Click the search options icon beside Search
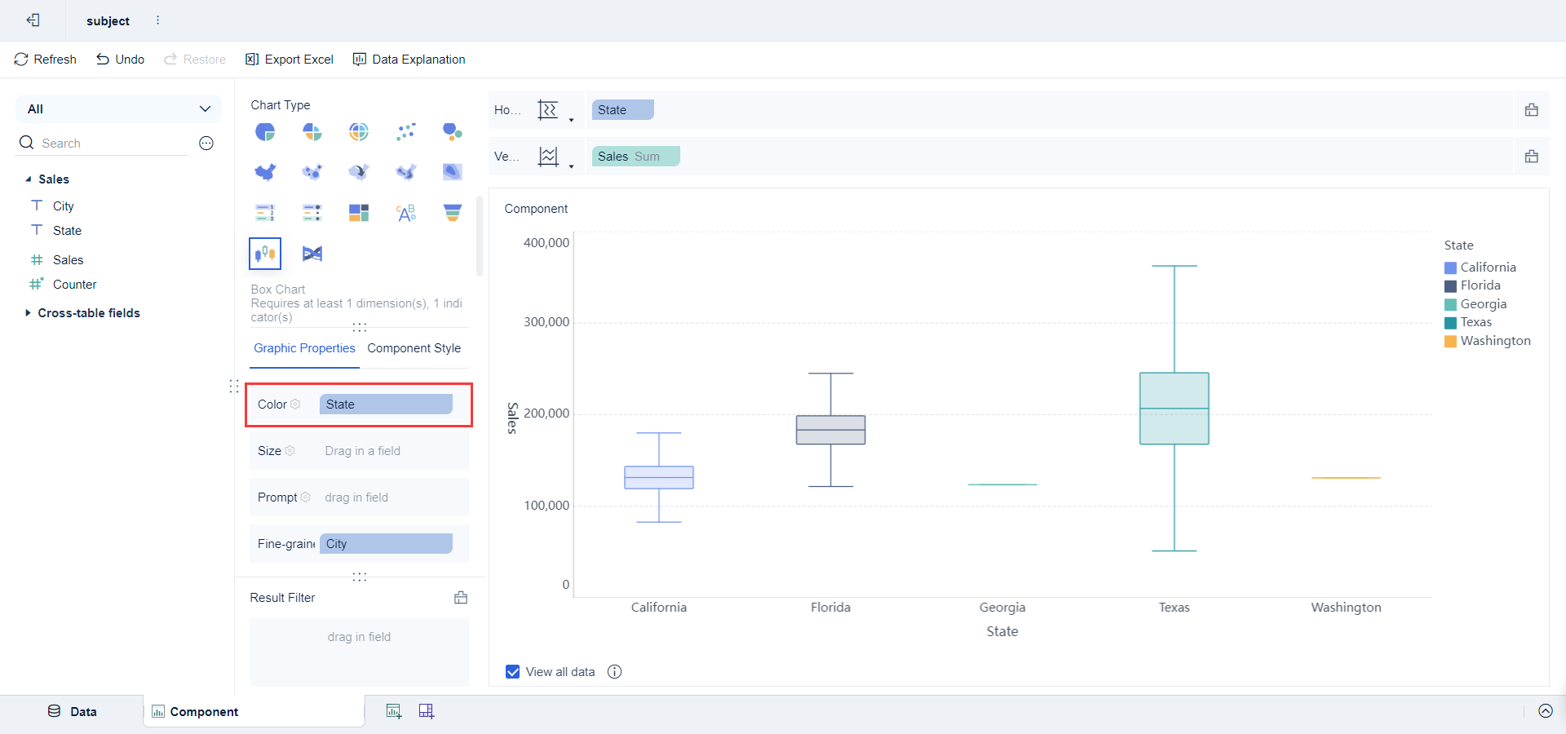The image size is (1566, 734). 206,144
